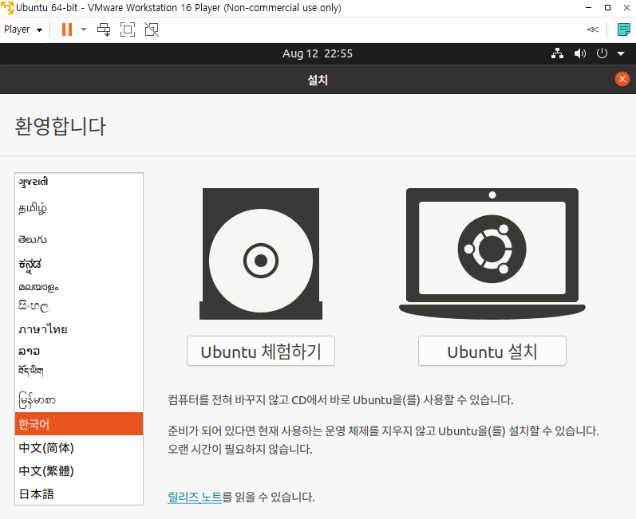Select ಕನ್ನಡ language
Viewport: 636px width, 519px height.
coord(79,264)
